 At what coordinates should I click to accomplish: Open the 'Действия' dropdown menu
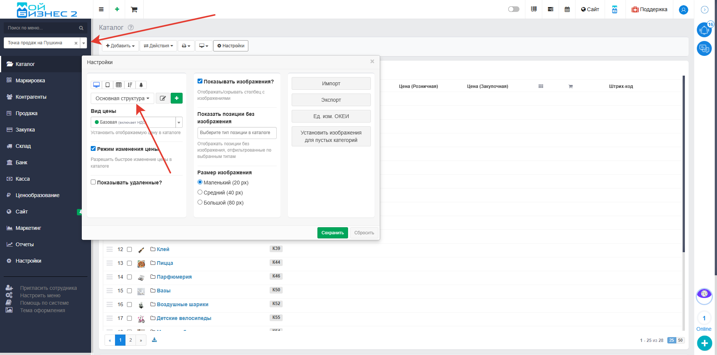[158, 46]
